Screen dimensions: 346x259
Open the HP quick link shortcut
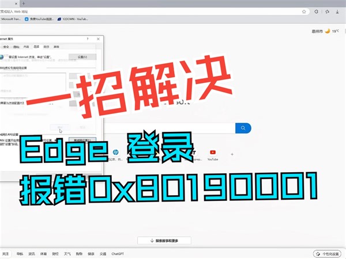[x=116, y=155]
